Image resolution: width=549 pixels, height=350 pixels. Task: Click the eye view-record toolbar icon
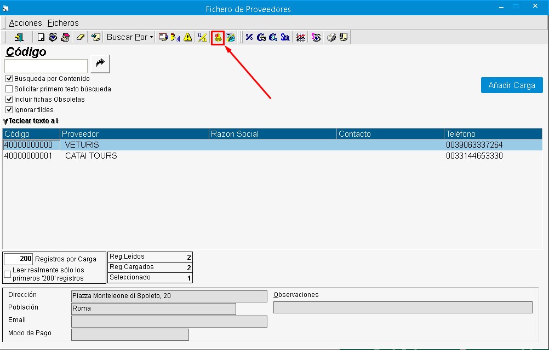pyautogui.click(x=53, y=37)
